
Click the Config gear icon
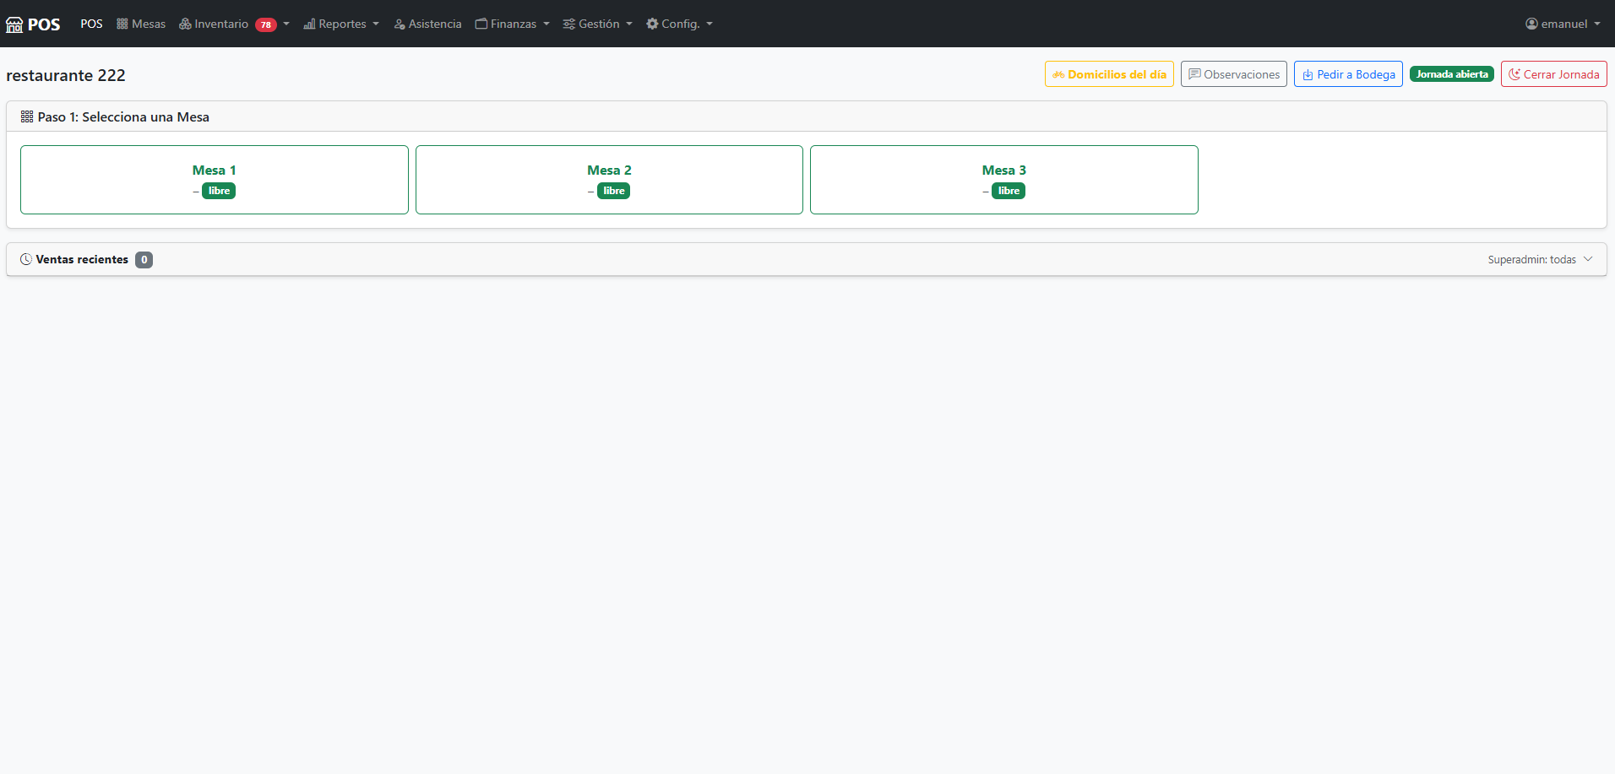pyautogui.click(x=652, y=24)
